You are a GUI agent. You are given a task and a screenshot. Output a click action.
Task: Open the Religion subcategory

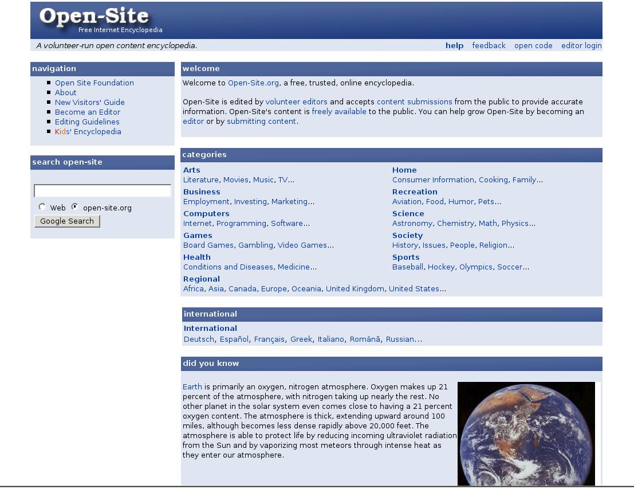[493, 245]
